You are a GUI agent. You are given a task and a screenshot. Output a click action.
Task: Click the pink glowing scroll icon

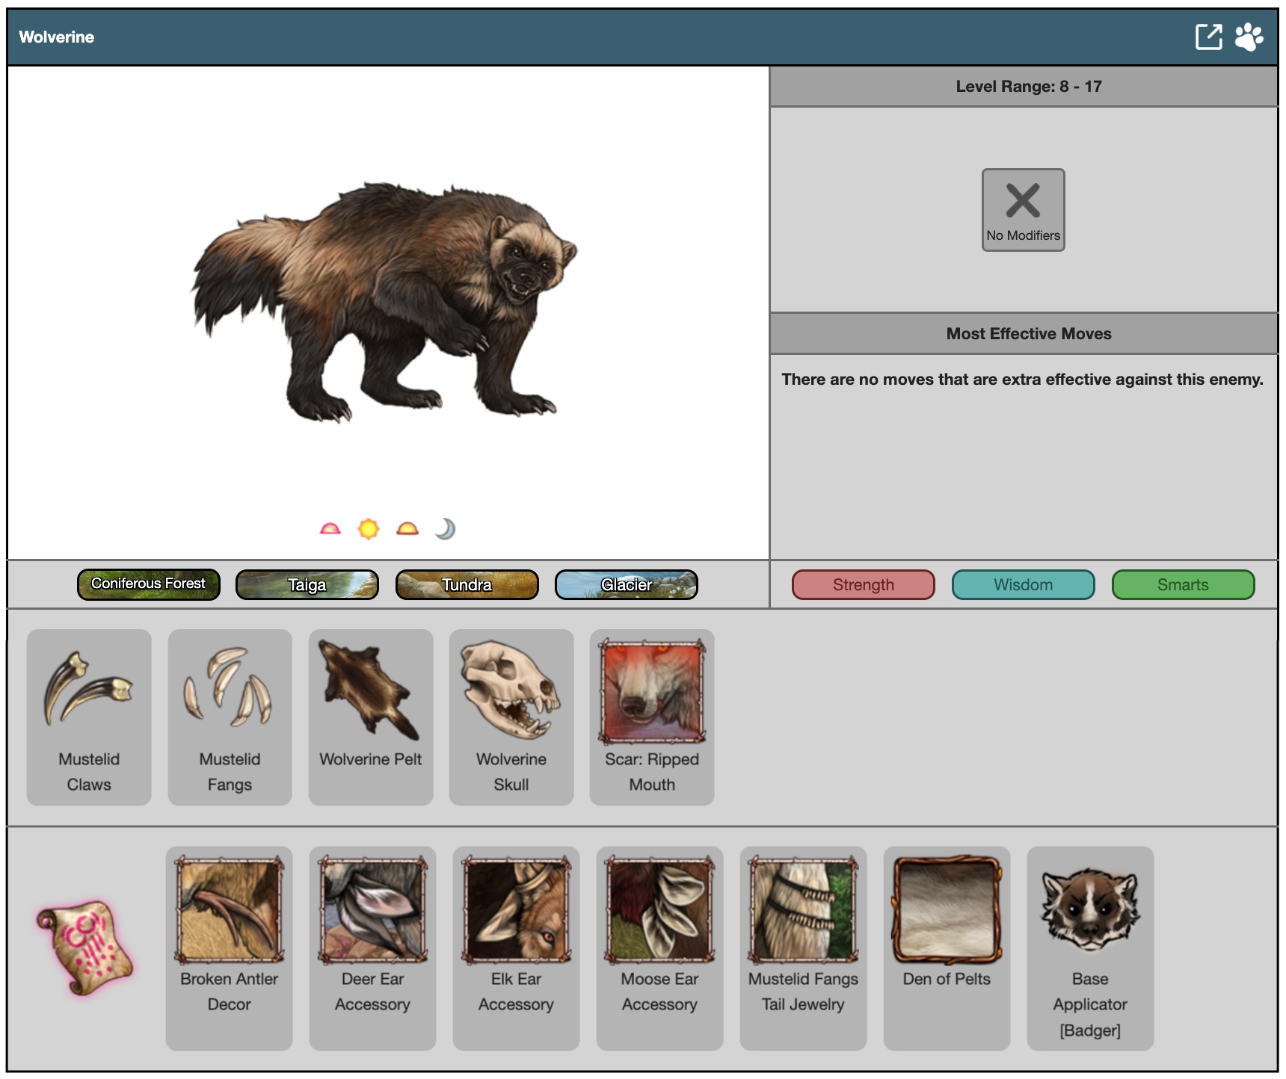pos(85,947)
